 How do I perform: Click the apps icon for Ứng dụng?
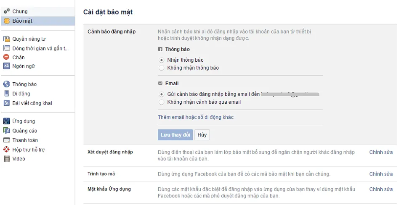pyautogui.click(x=7, y=121)
